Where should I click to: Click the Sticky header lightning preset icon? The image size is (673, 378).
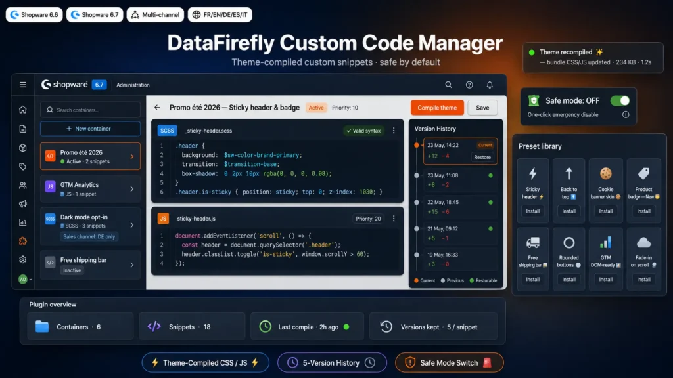[532, 173]
